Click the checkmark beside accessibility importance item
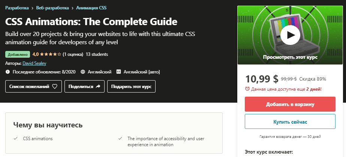The width and height of the screenshot is (346, 157). coord(120,139)
